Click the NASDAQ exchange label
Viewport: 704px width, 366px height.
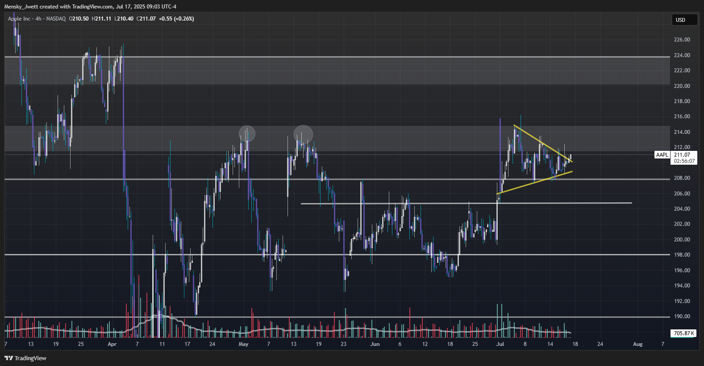[56, 19]
